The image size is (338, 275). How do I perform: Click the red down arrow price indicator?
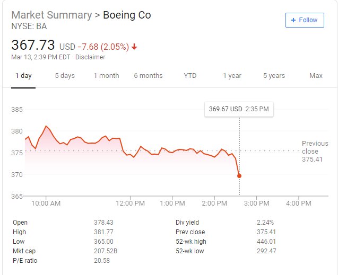[134, 47]
